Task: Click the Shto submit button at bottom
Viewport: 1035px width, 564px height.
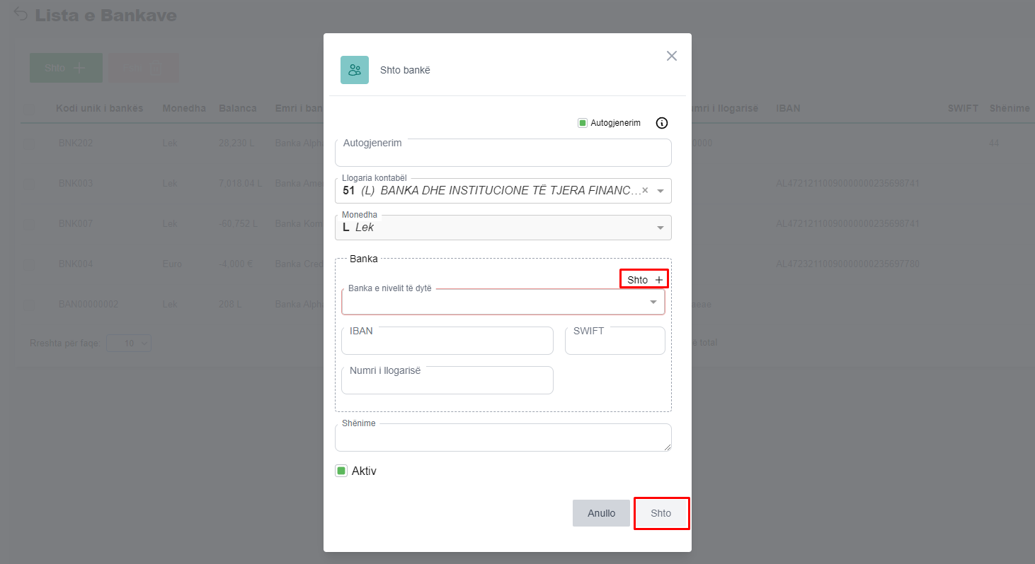Action: (661, 513)
